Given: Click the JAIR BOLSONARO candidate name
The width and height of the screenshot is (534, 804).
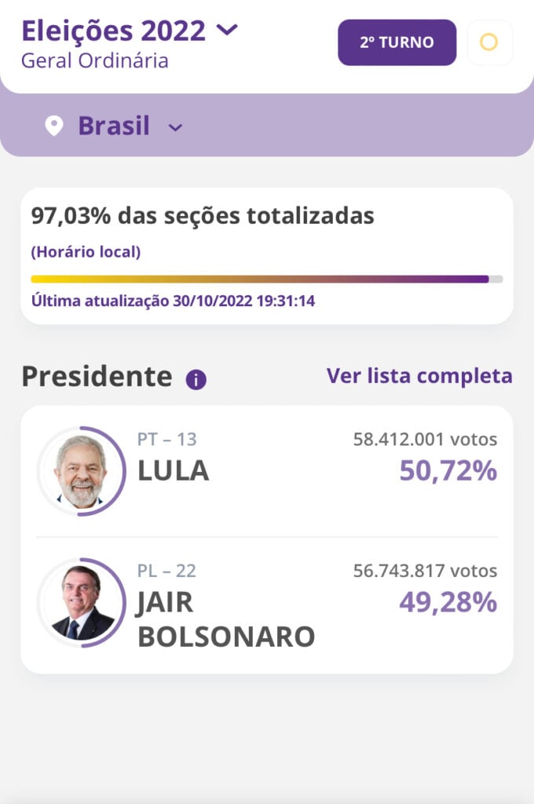Looking at the screenshot, I should [226, 619].
